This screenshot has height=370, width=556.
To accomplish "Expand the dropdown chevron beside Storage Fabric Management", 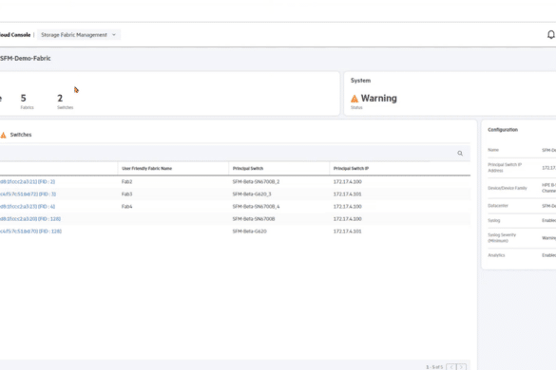I will [x=114, y=35].
